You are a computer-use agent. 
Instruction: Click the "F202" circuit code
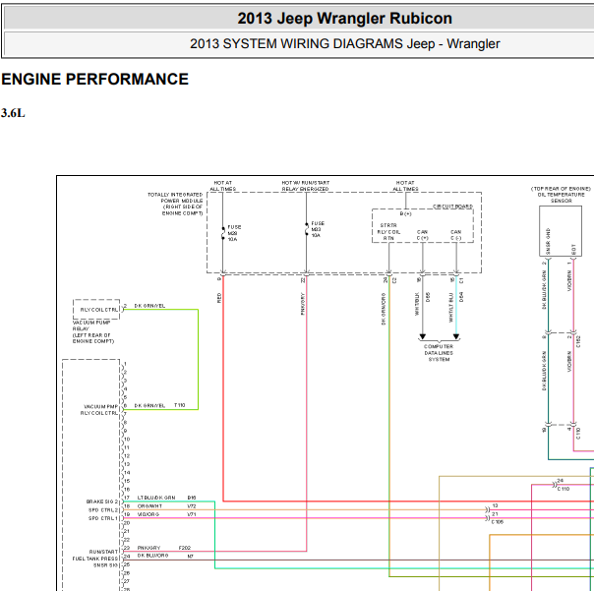coord(185,548)
